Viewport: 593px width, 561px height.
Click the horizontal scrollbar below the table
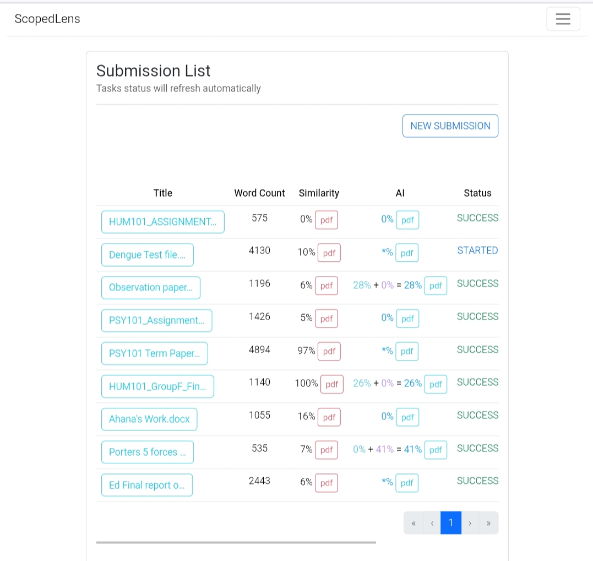(x=236, y=542)
